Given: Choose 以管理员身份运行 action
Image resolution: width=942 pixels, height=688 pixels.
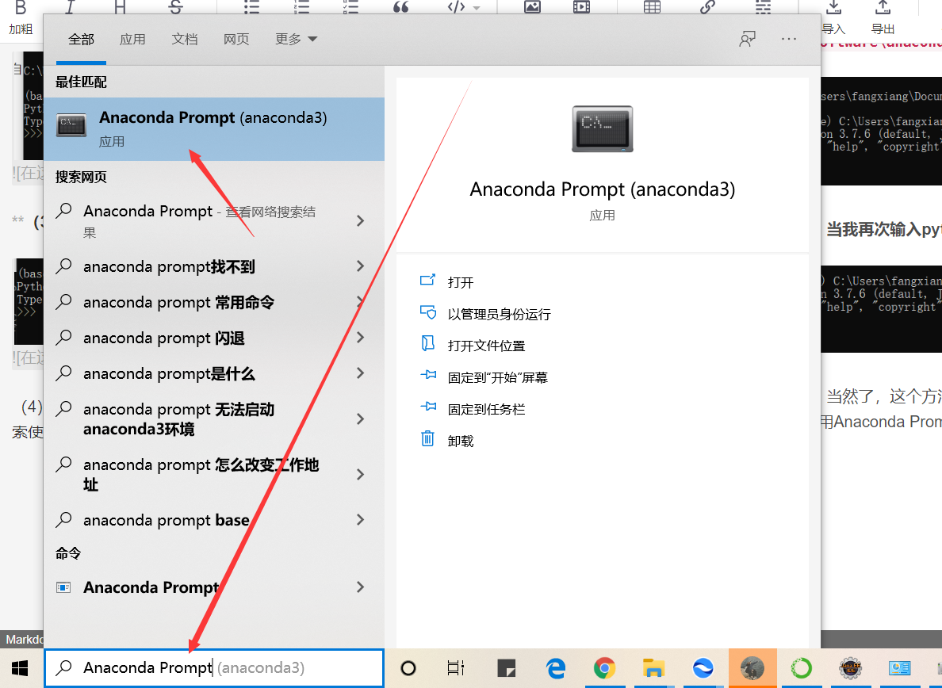Looking at the screenshot, I should [485, 314].
